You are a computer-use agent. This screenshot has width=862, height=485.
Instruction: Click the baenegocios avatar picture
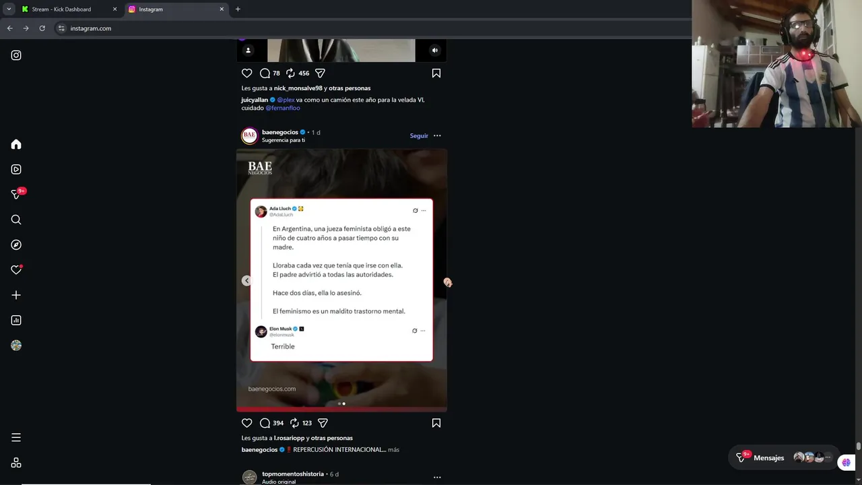[249, 135]
